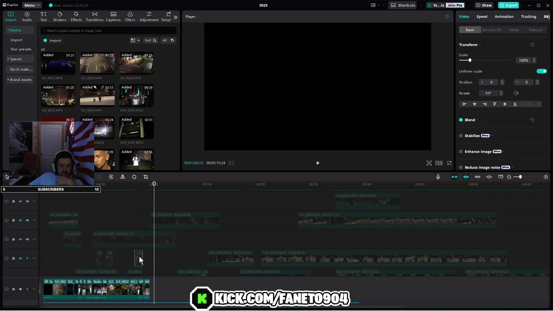
Task: Open the Menu dropdown
Action: (x=32, y=5)
